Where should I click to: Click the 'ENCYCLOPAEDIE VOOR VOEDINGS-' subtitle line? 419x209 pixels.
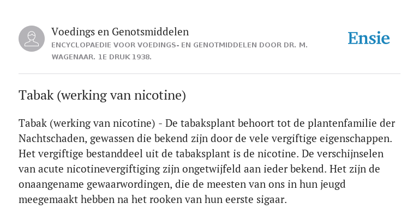coord(179,45)
